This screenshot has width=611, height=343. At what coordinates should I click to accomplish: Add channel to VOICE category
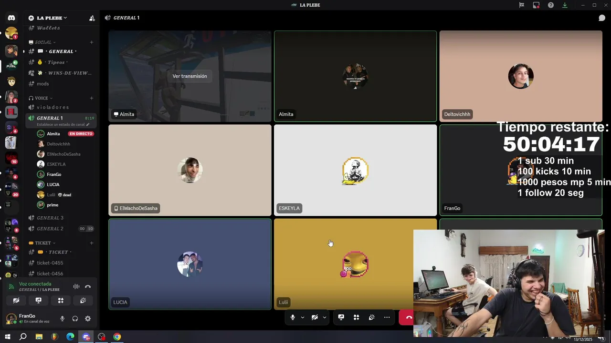pos(92,98)
